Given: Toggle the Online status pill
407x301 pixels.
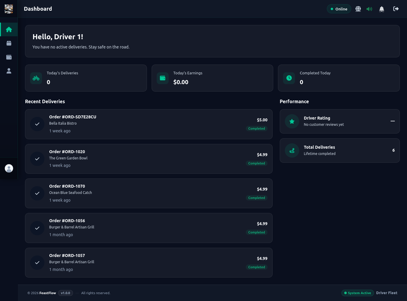Looking at the screenshot, I should [x=339, y=9].
